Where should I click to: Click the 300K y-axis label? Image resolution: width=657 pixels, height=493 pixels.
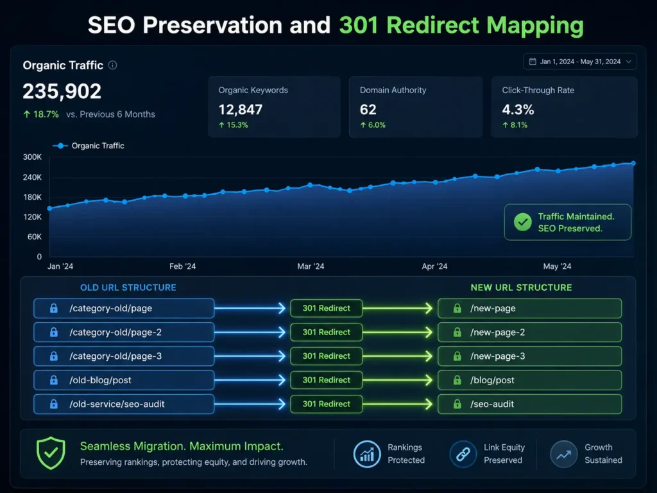pyautogui.click(x=32, y=157)
